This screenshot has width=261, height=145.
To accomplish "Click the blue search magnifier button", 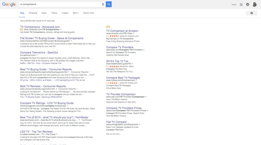I will [x=109, y=4].
